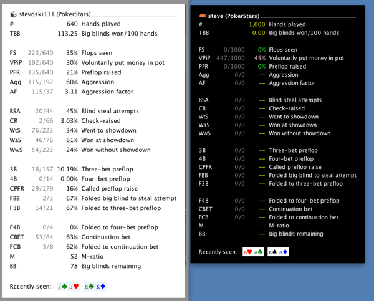Click the Folded to continuation bet label in stevoski111 panel

click(120, 247)
